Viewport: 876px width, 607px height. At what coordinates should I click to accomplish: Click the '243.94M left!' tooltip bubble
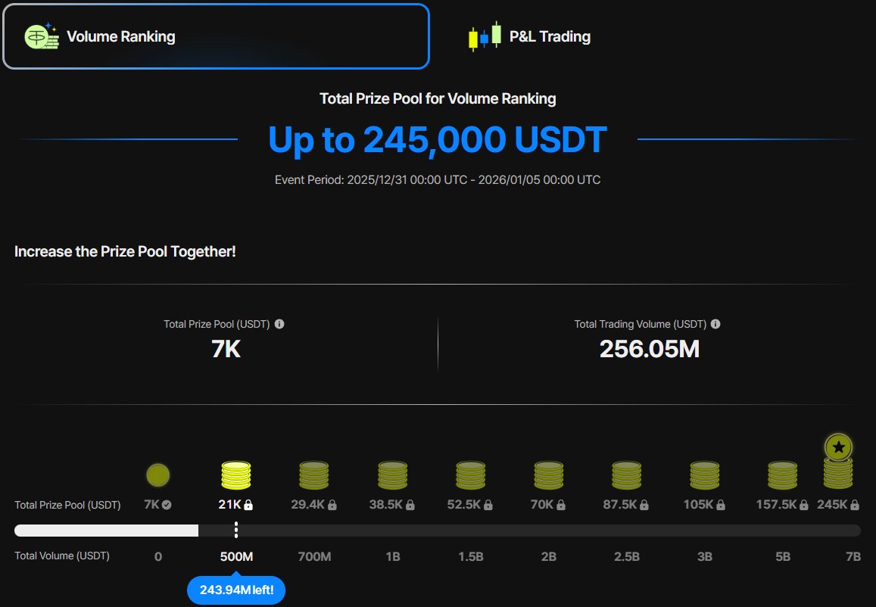click(x=236, y=590)
